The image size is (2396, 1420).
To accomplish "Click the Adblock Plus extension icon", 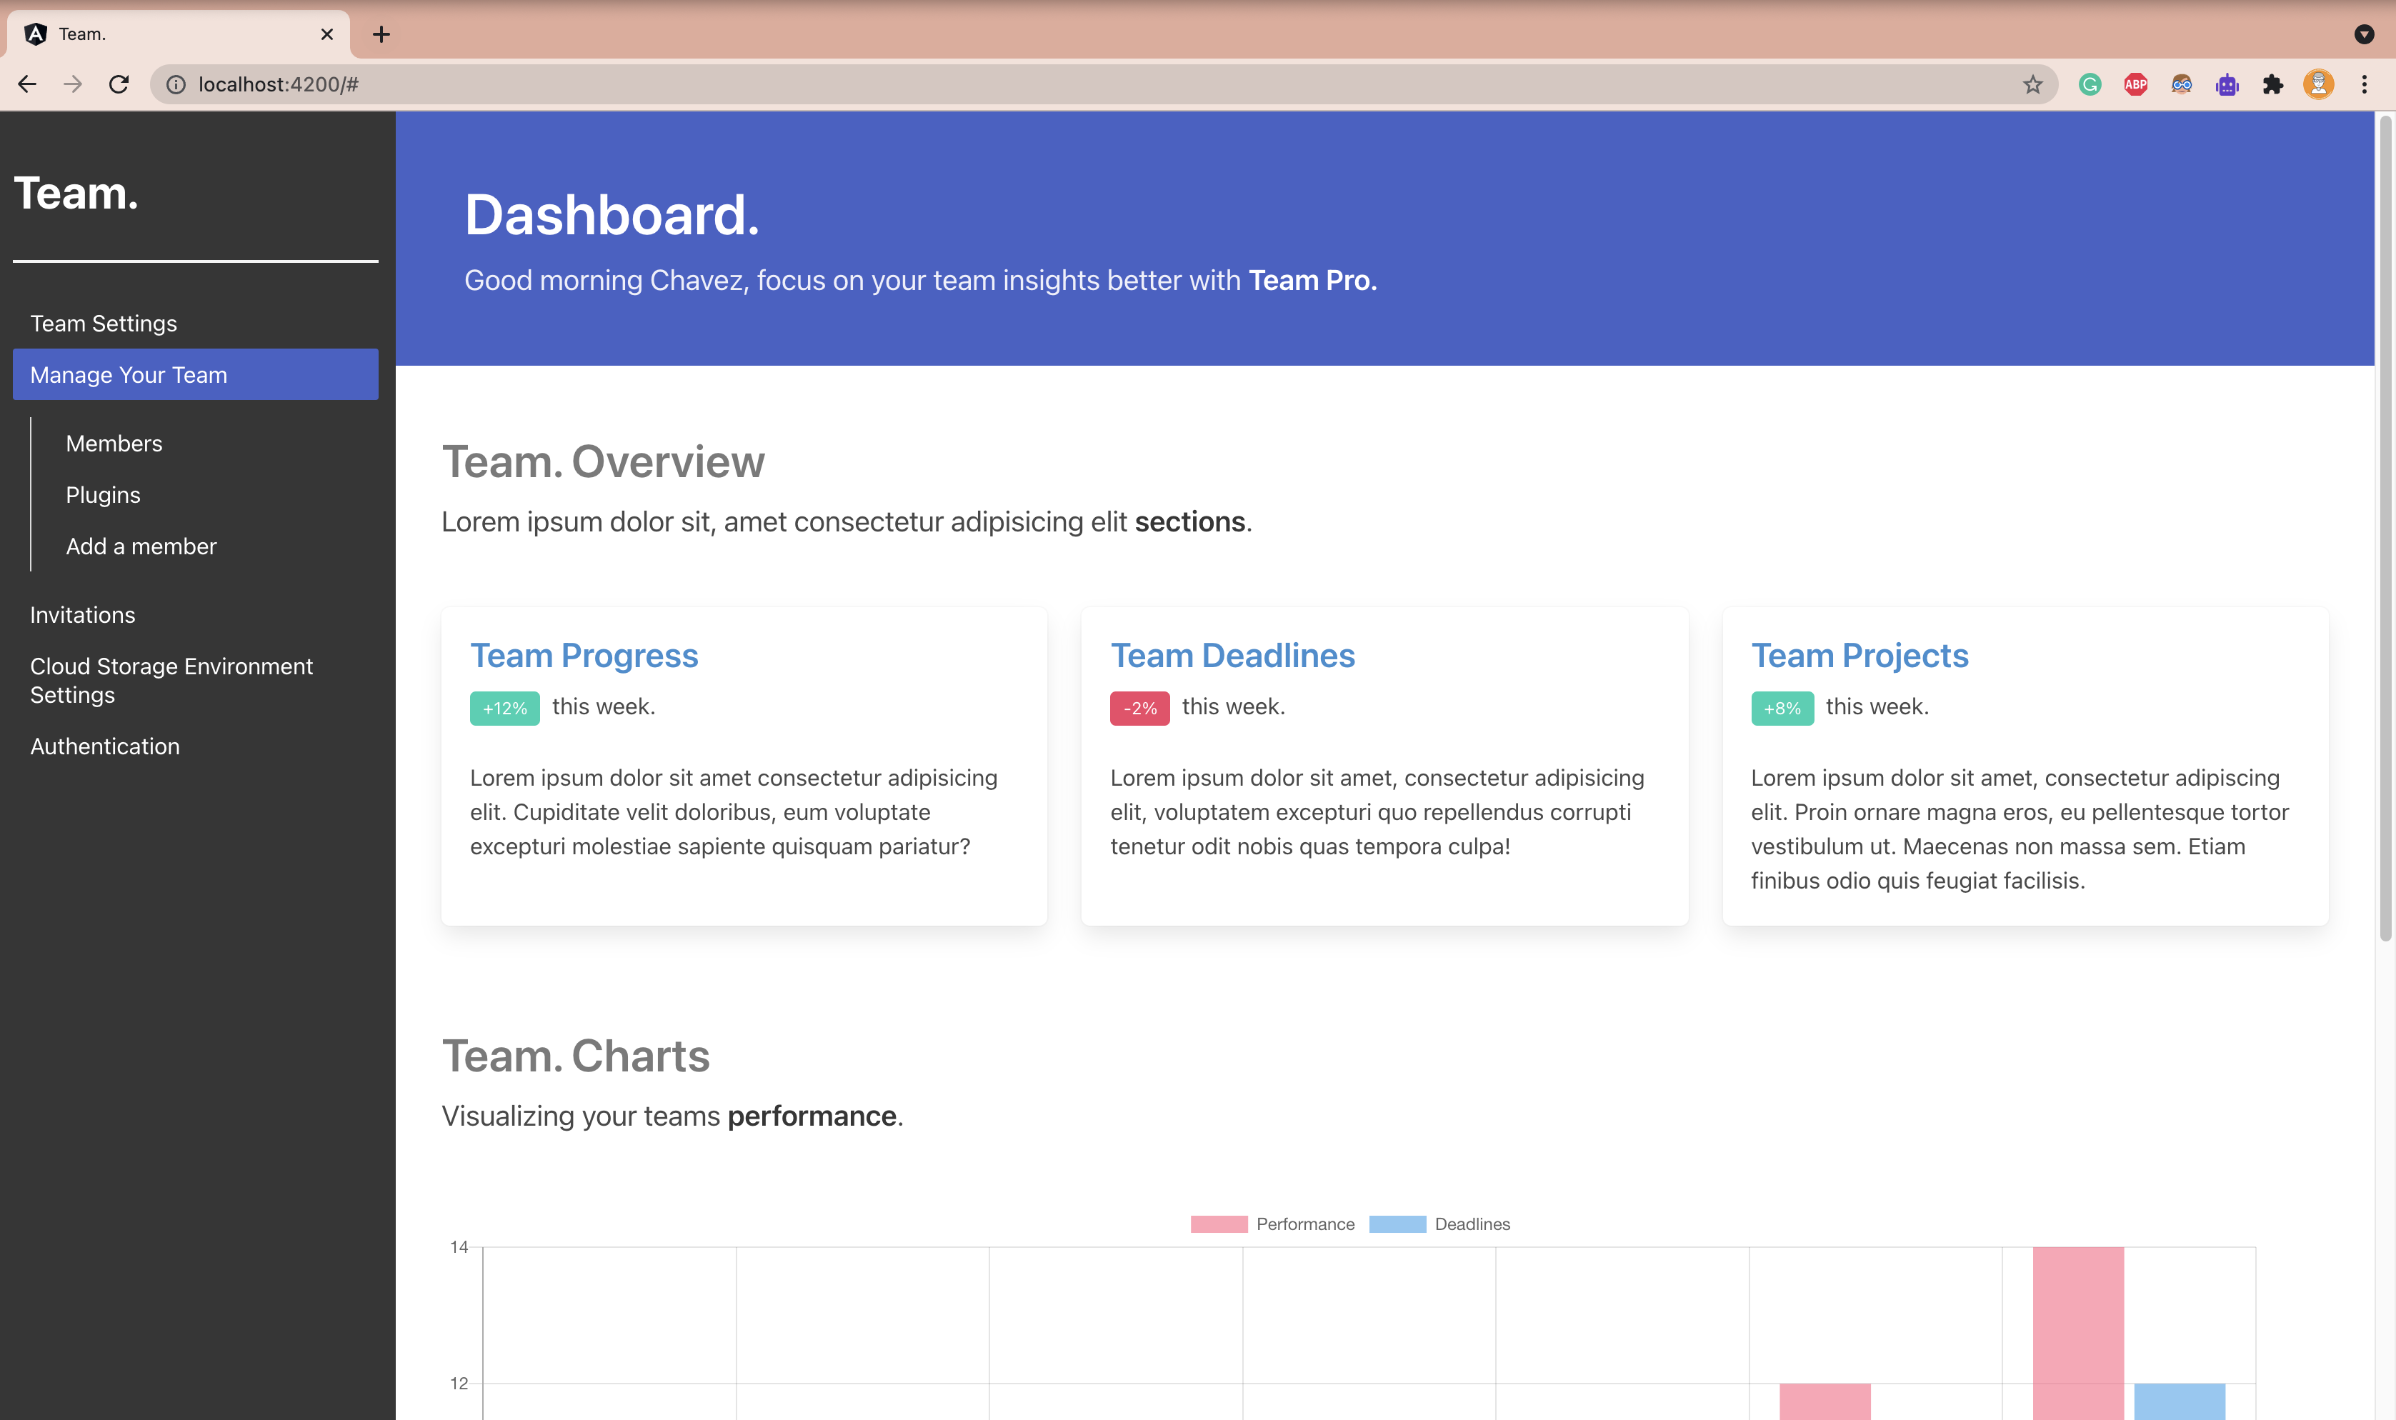I will 2136,84.
